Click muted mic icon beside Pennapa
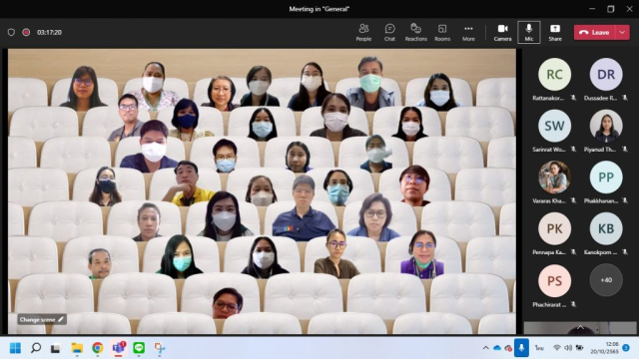This screenshot has width=639, height=359. (x=573, y=252)
